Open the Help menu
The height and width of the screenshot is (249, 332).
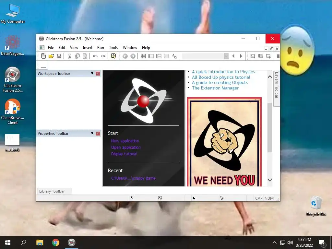click(146, 48)
